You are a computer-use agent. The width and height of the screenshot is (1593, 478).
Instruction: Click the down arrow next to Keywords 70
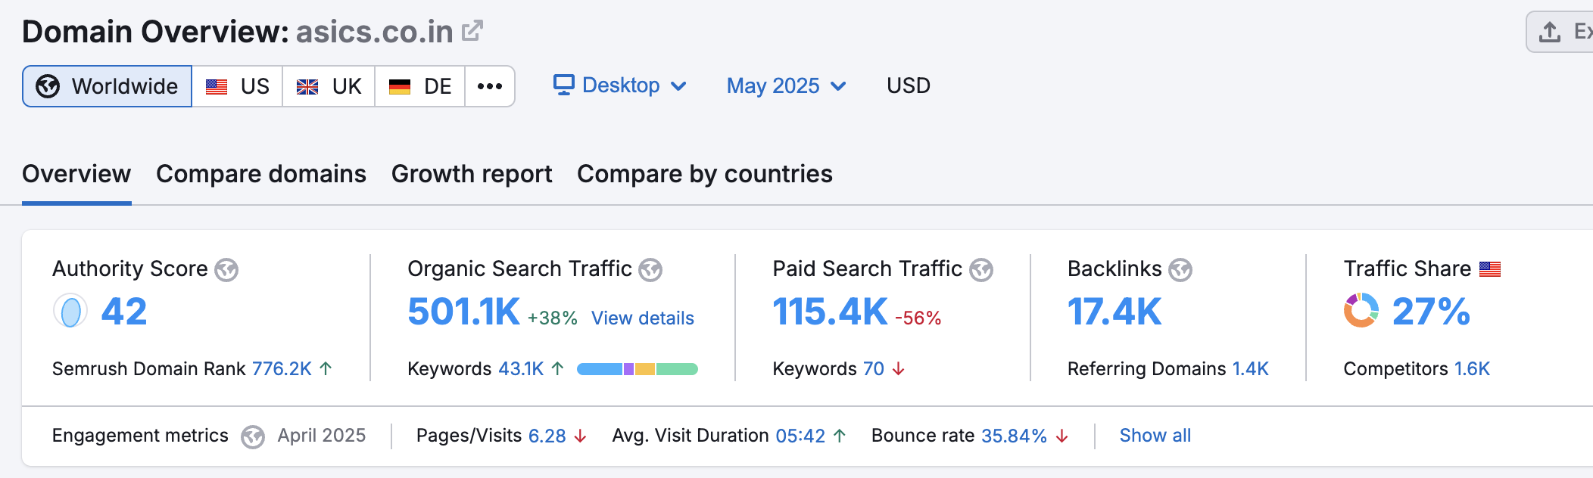click(898, 368)
